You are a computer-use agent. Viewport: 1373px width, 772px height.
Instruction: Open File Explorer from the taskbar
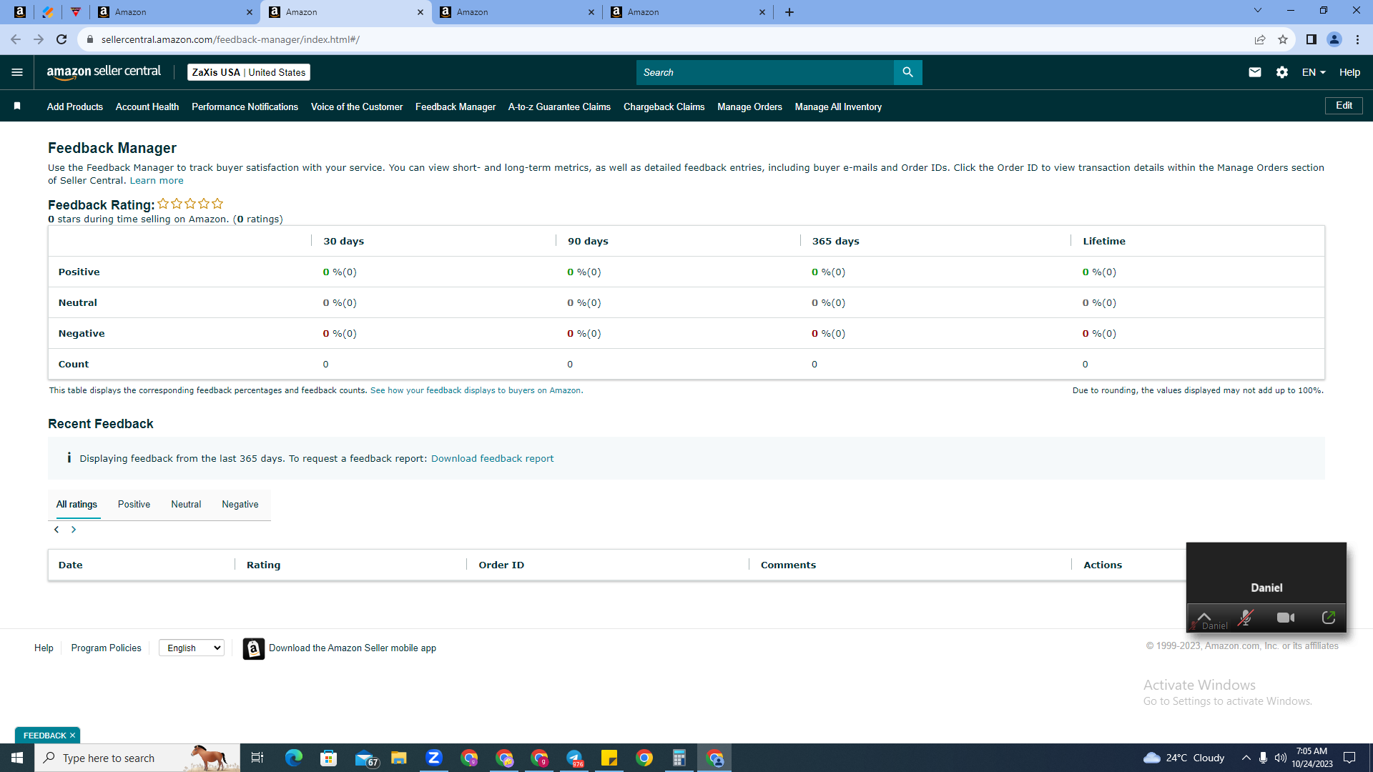coord(399,758)
